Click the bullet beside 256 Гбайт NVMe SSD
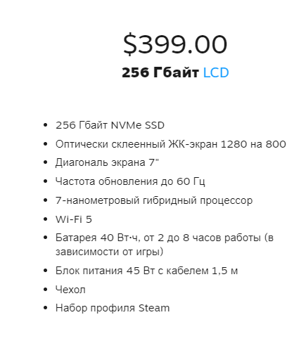This screenshot has height=348, width=306. click(x=46, y=125)
